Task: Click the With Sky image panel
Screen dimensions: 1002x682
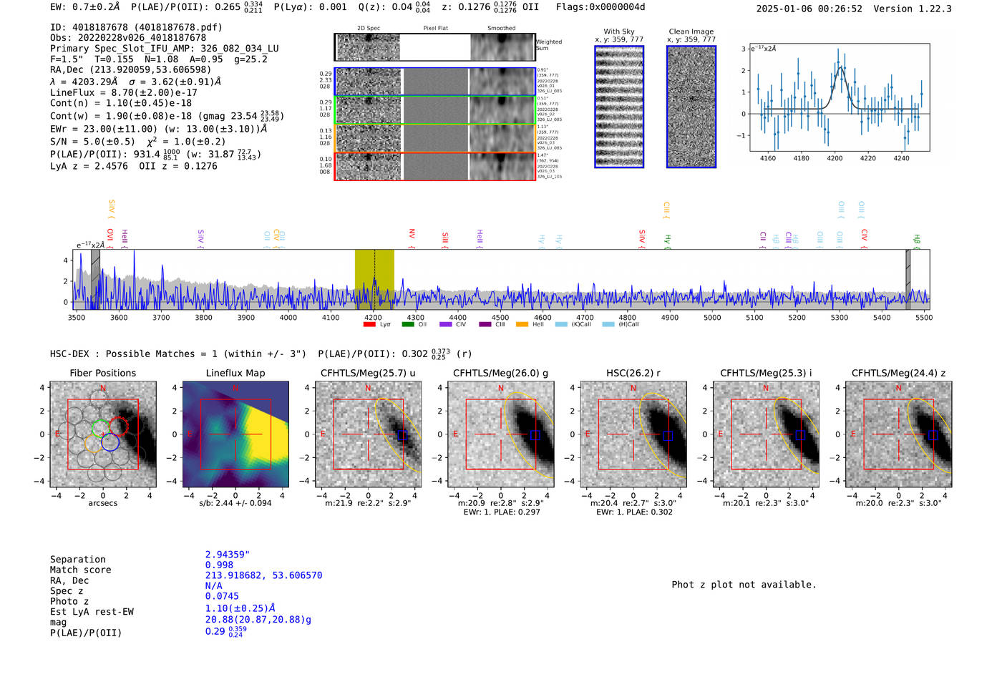Action: (x=619, y=107)
